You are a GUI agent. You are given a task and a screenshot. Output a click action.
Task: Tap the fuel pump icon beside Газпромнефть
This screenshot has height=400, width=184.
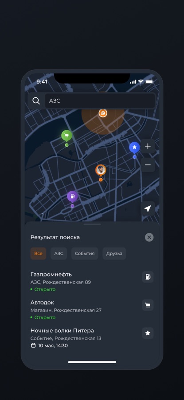pyautogui.click(x=148, y=277)
